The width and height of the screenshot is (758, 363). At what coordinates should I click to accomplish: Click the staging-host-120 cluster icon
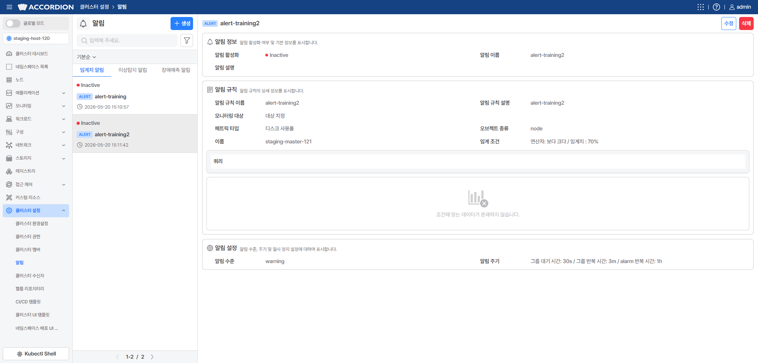coord(9,38)
